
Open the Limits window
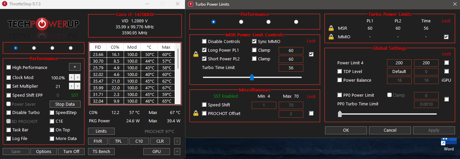click(x=101, y=131)
